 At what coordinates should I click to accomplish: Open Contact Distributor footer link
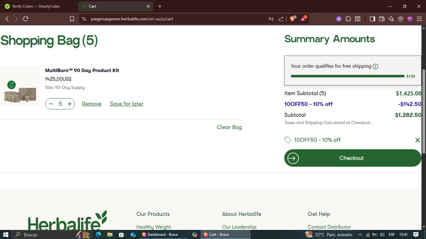click(x=329, y=227)
